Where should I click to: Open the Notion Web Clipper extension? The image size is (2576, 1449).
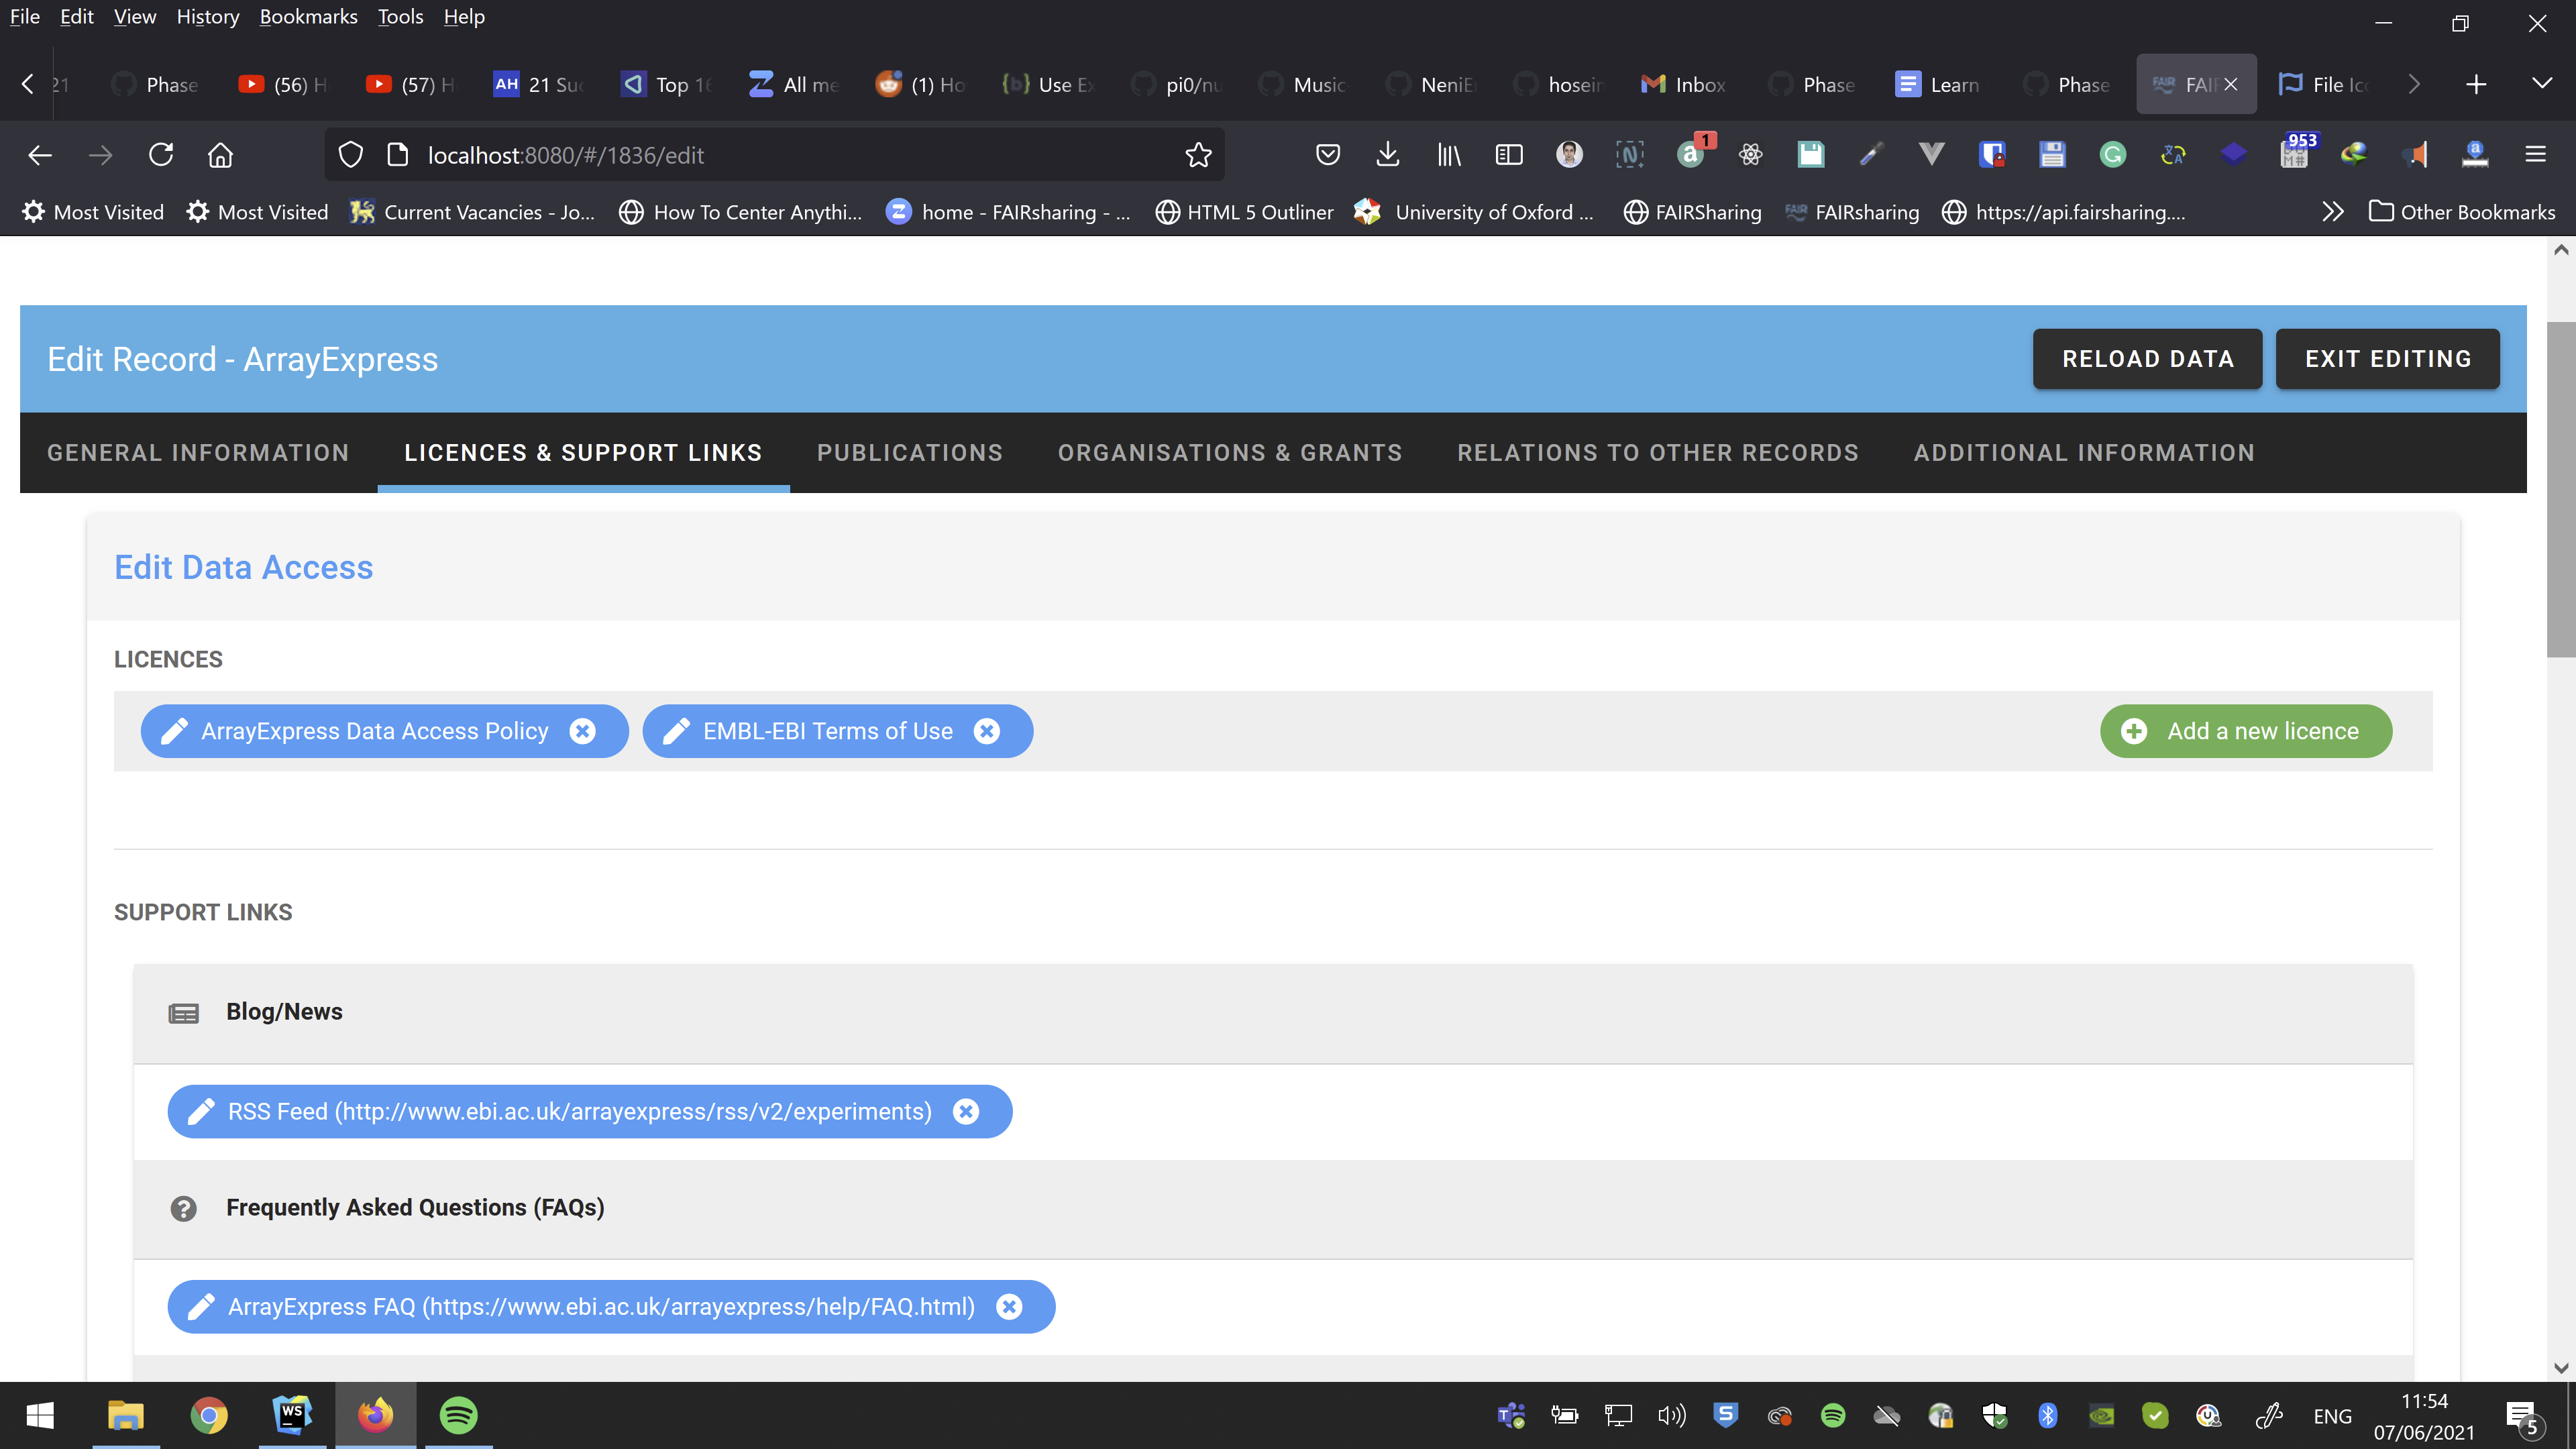tap(1630, 155)
